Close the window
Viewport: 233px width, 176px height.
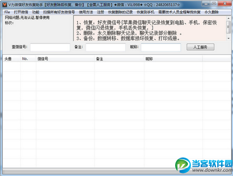pyautogui.click(x=224, y=4)
